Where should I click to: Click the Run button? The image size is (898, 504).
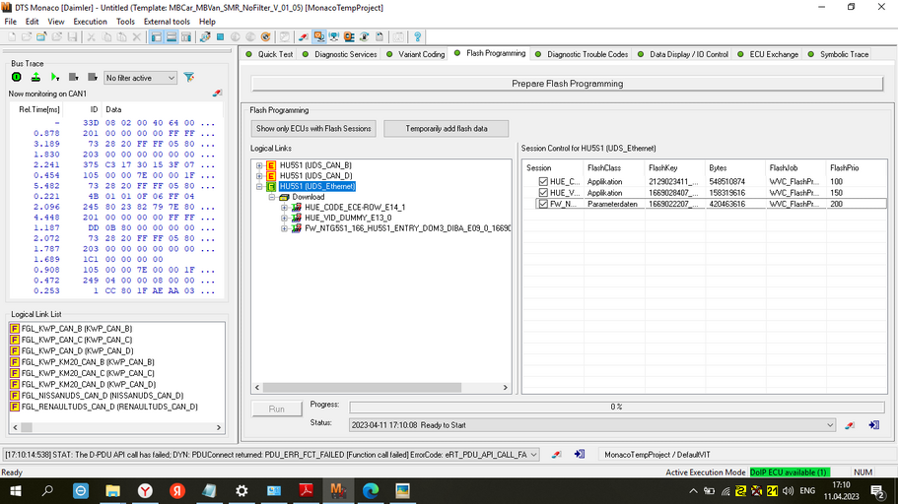coord(277,409)
